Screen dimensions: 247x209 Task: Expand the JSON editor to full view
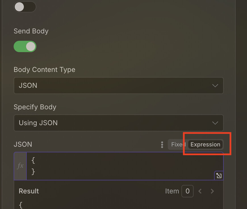pos(219,176)
